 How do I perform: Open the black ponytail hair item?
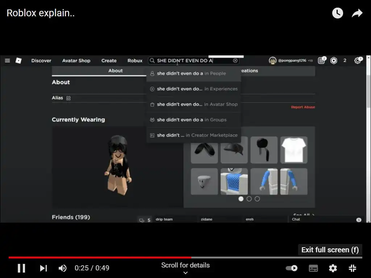264,150
